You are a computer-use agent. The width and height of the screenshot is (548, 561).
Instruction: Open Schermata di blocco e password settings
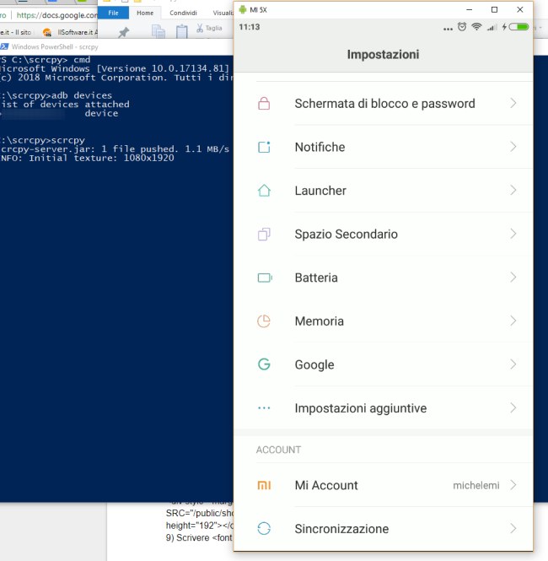tap(384, 104)
